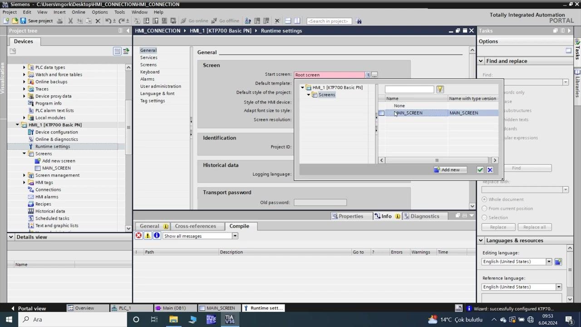Click the Split editor horizontally icon

tap(288, 21)
